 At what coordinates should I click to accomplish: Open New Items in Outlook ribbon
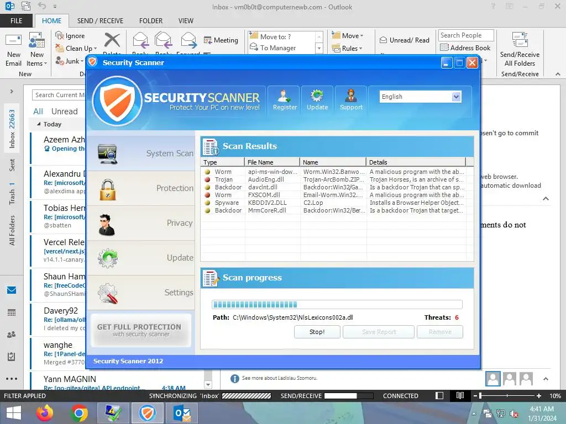click(x=37, y=50)
